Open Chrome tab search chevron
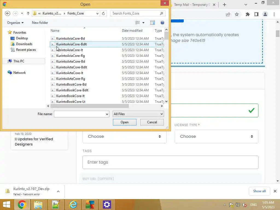 [x=246, y=5]
